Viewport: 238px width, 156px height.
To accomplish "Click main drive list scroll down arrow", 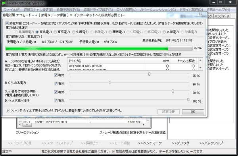I will 148,120.
